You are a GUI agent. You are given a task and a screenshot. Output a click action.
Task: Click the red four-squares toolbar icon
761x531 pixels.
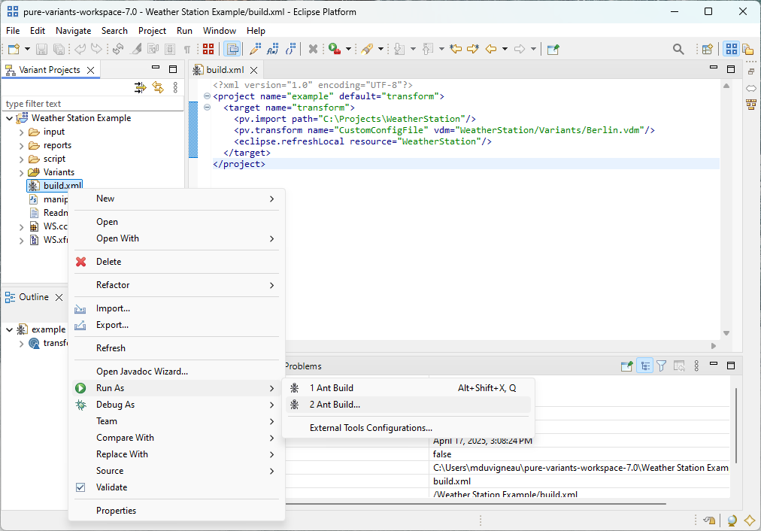pos(208,50)
